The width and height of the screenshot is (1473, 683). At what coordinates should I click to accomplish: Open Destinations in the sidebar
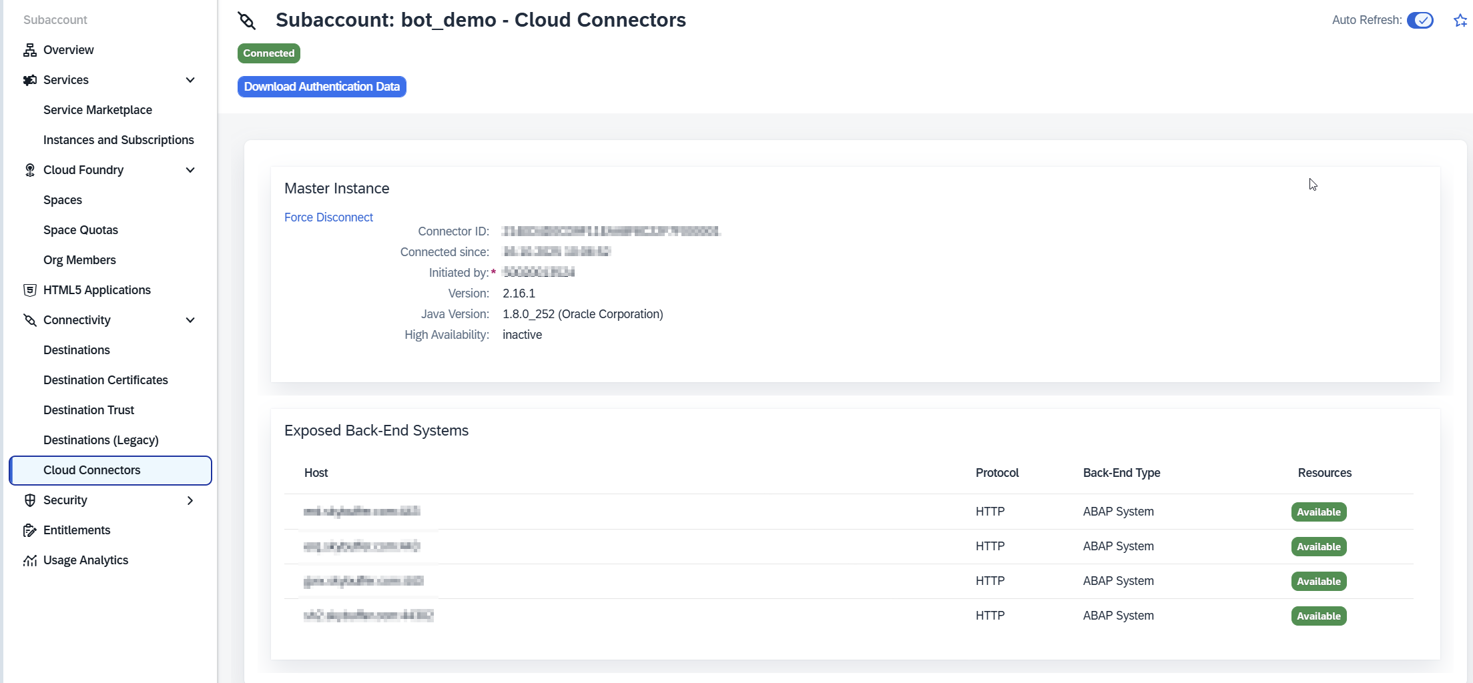point(77,350)
